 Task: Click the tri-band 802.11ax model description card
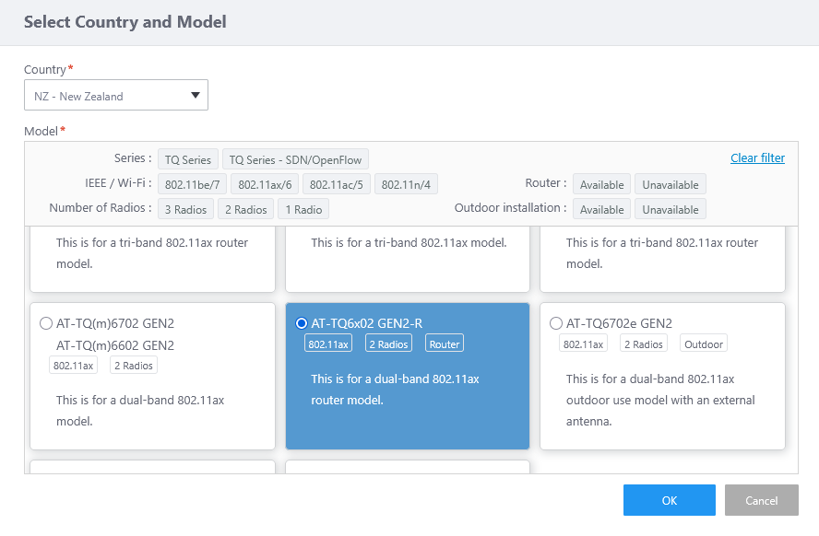tap(408, 259)
